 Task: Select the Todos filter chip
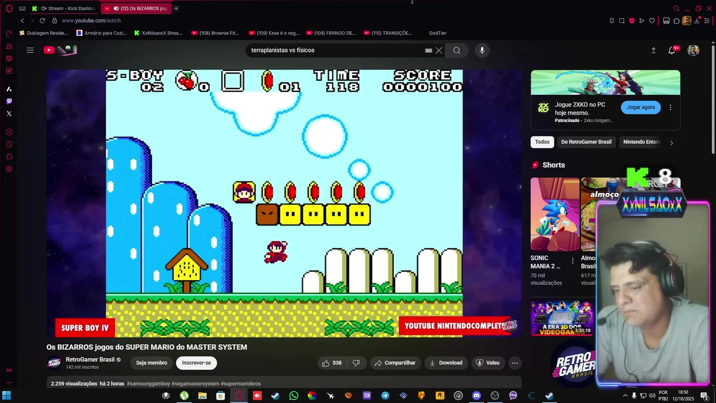point(542,142)
